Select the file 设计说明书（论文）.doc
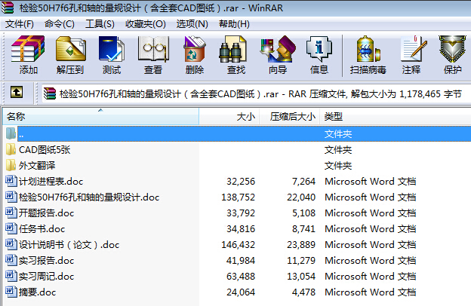 tap(69, 245)
